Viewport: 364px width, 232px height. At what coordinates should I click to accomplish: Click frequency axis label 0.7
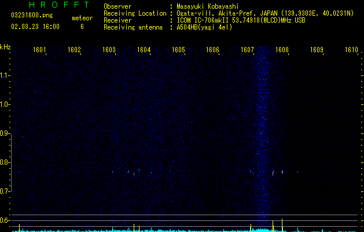pos(5,191)
